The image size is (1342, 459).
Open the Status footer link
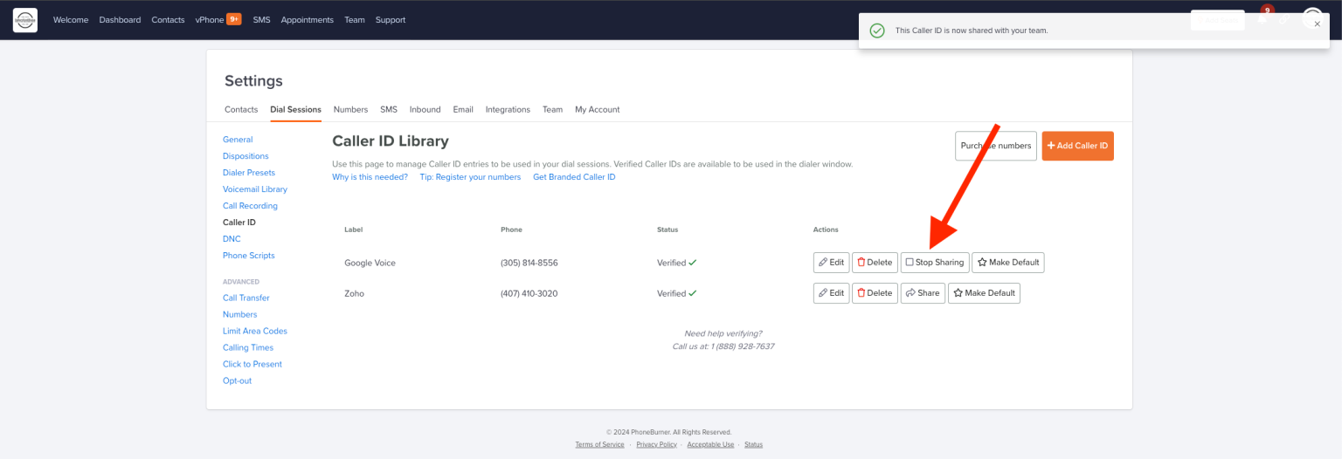click(x=753, y=444)
